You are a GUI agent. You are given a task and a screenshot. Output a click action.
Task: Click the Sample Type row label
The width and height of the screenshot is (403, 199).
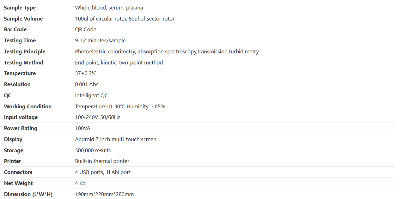tap(20, 8)
